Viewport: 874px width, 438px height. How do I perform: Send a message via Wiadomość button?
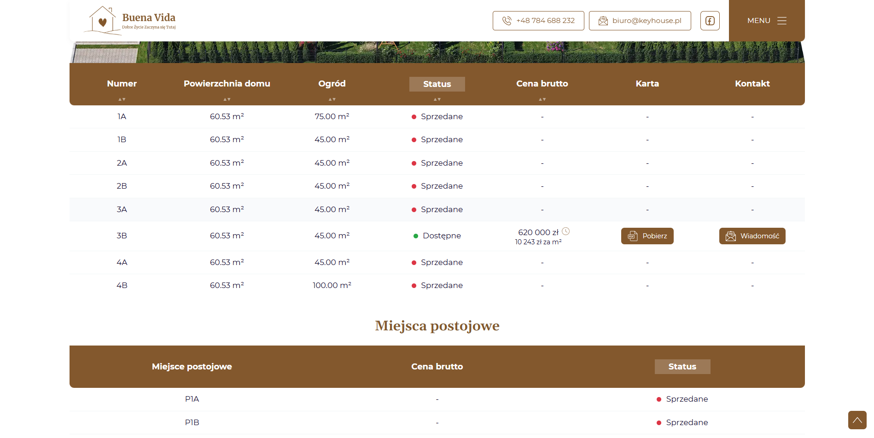click(x=752, y=236)
